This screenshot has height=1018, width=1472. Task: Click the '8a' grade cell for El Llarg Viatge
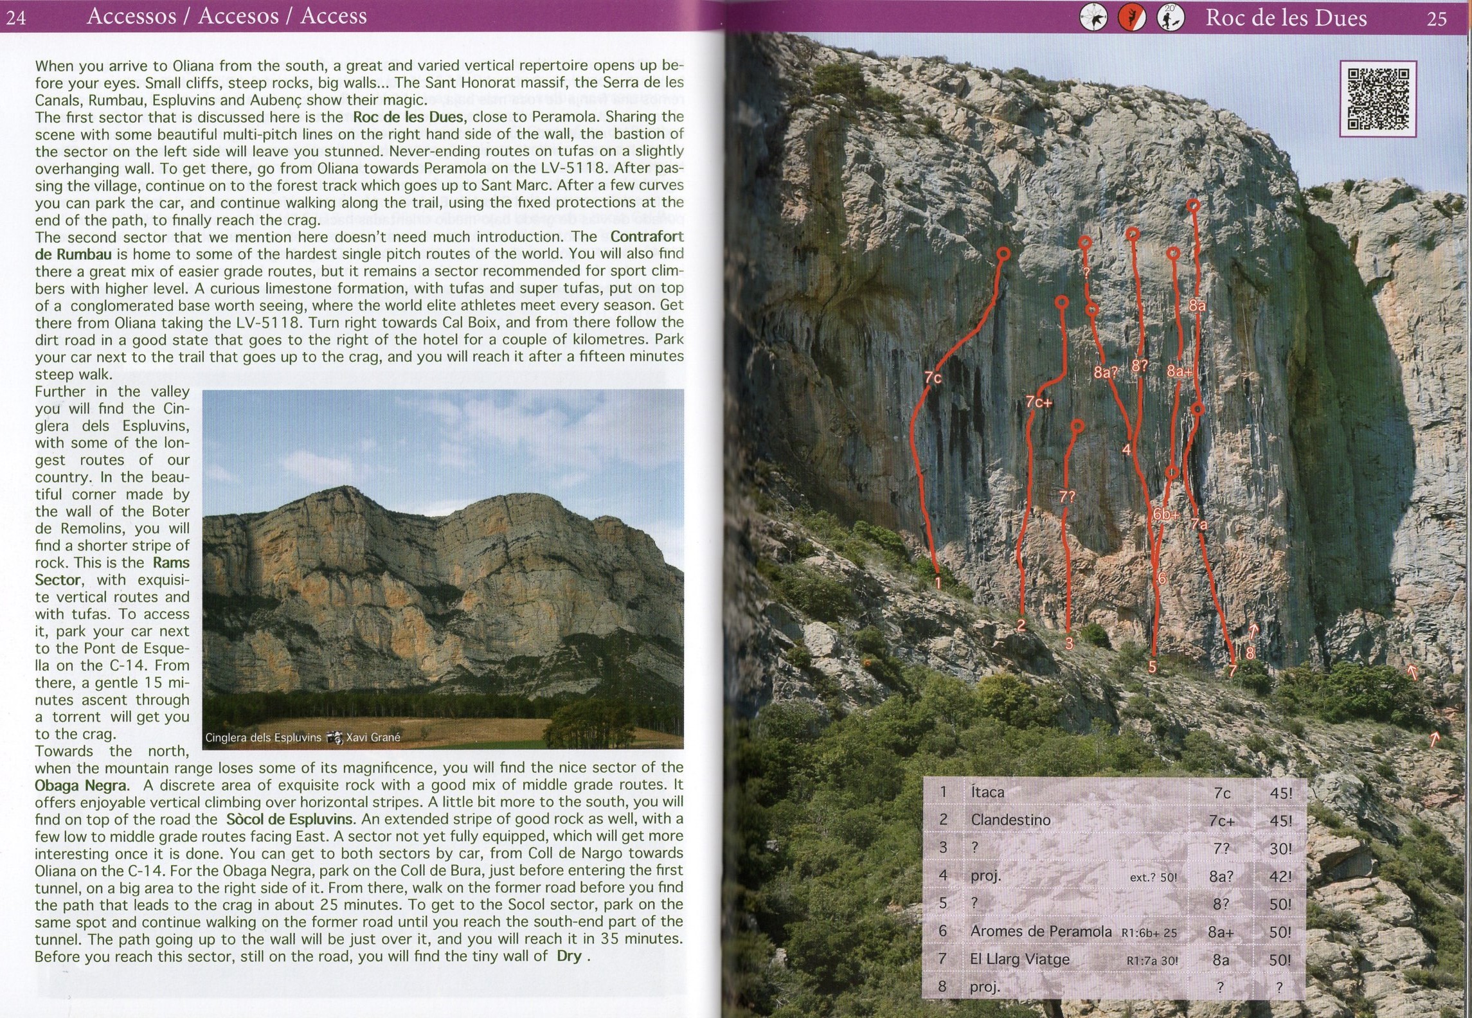tap(1221, 960)
